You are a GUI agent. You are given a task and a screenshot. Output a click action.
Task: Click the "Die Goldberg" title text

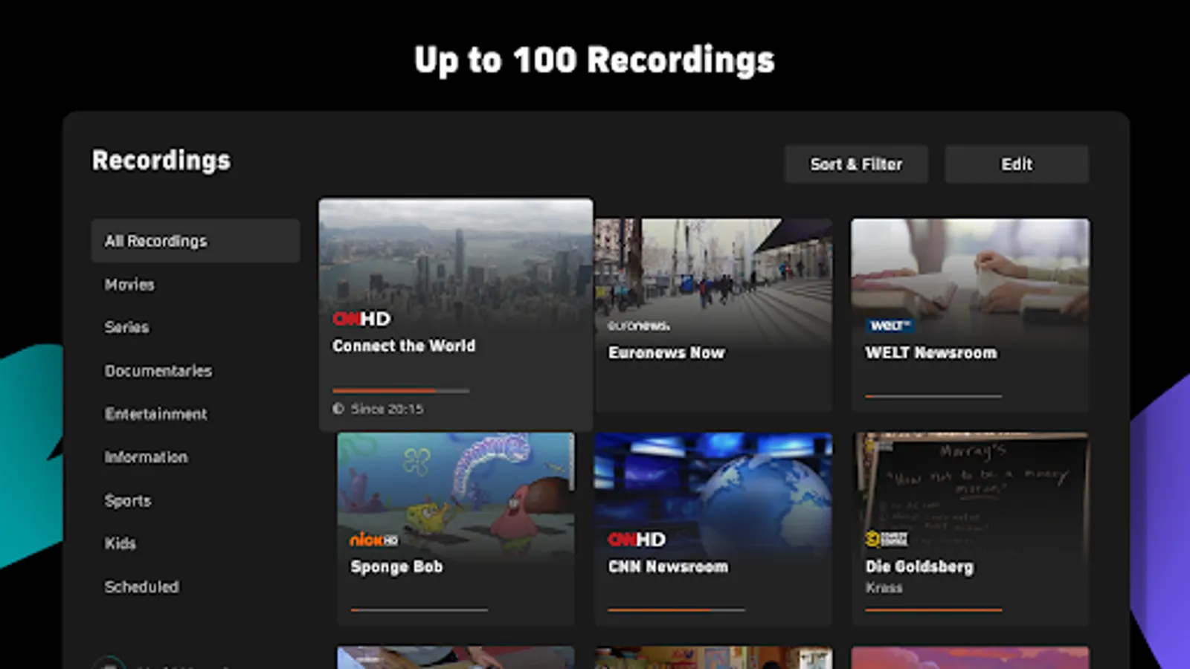tap(919, 567)
